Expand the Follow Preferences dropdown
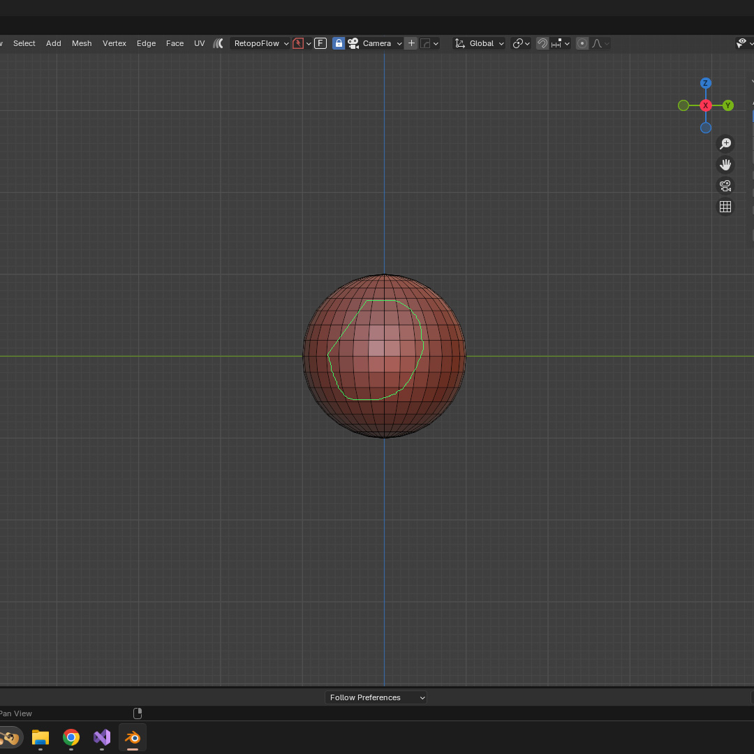 tap(376, 697)
